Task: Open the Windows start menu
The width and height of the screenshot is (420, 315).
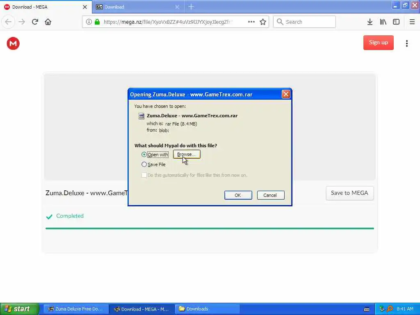Action: coord(19,309)
